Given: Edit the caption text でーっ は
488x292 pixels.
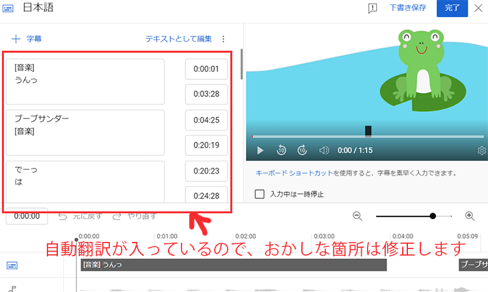Looking at the screenshot, I should pos(85,181).
